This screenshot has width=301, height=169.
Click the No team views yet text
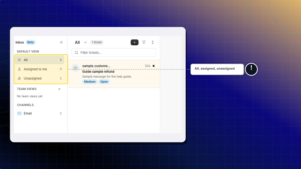30,96
